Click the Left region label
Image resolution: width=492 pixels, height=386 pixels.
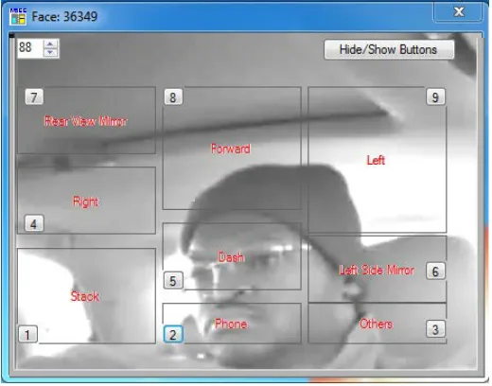(x=376, y=160)
